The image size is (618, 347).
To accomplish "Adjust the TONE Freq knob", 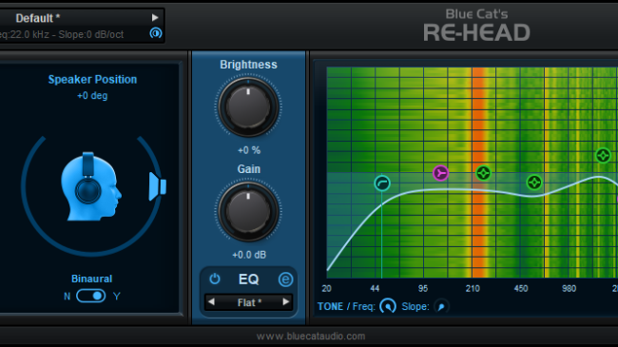I will [x=388, y=306].
